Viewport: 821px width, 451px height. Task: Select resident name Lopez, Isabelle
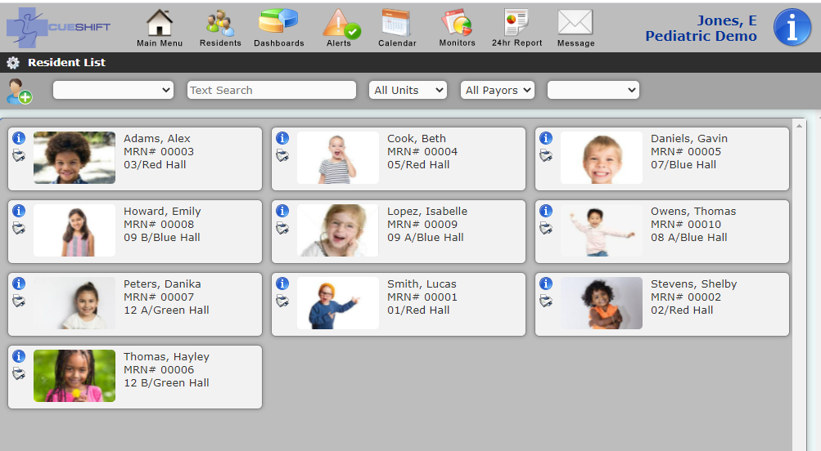[427, 211]
